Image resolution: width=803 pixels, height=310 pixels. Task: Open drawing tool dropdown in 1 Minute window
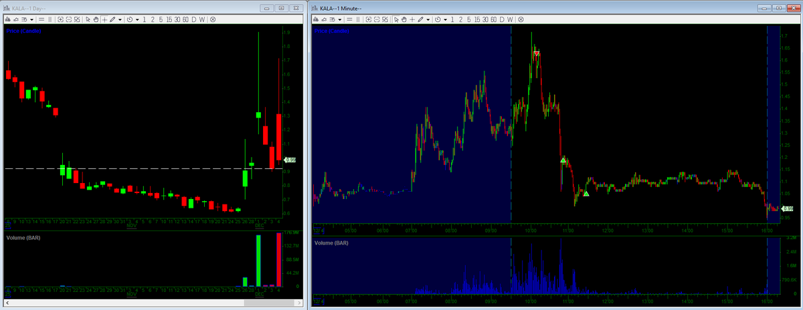coord(428,19)
